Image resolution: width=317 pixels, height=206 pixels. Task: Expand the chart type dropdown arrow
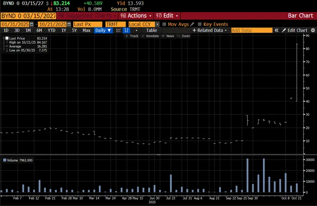(137, 30)
